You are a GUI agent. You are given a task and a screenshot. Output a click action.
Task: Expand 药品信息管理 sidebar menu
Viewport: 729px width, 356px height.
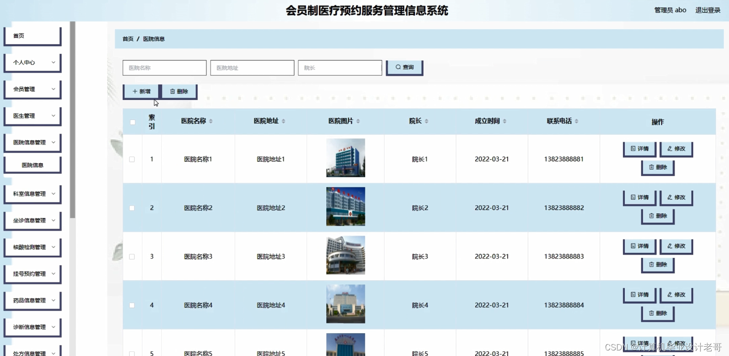pos(33,300)
